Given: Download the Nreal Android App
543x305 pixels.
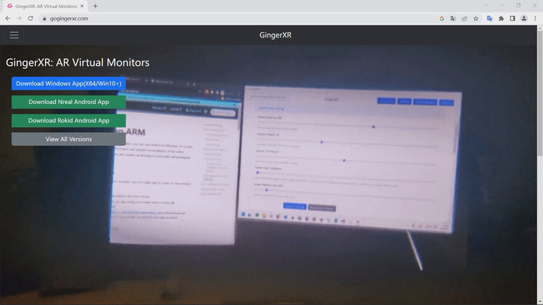Looking at the screenshot, I should click(x=69, y=102).
